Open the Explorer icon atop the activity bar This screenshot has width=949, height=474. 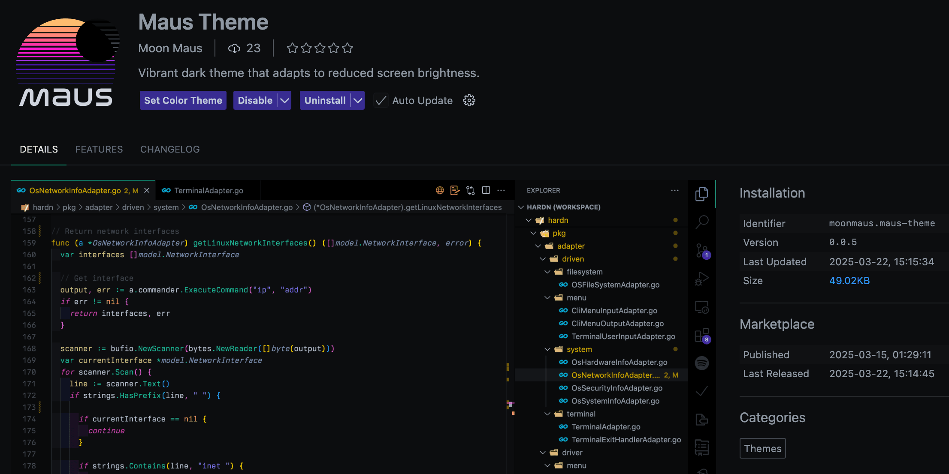click(702, 194)
